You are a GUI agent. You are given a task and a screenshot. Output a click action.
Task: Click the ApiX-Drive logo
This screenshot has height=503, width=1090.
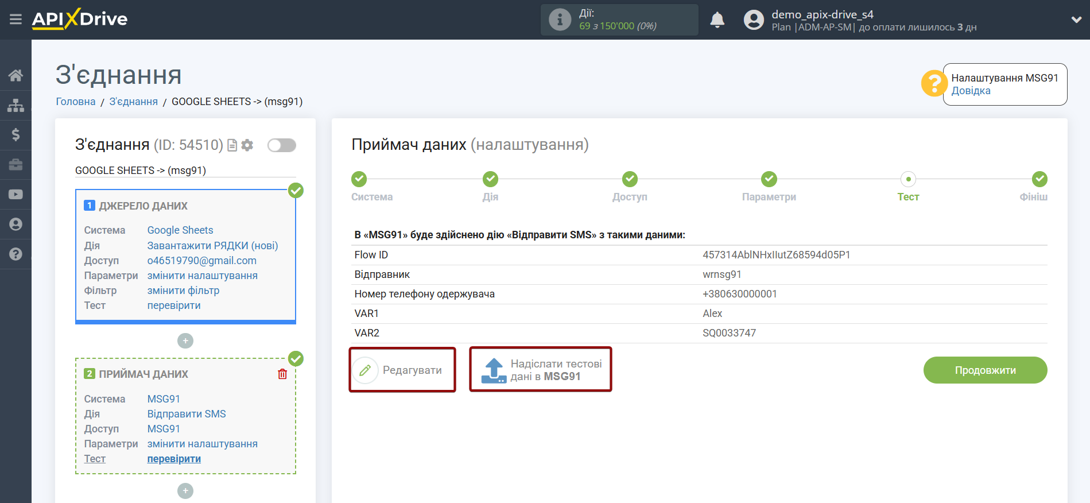[x=80, y=19]
